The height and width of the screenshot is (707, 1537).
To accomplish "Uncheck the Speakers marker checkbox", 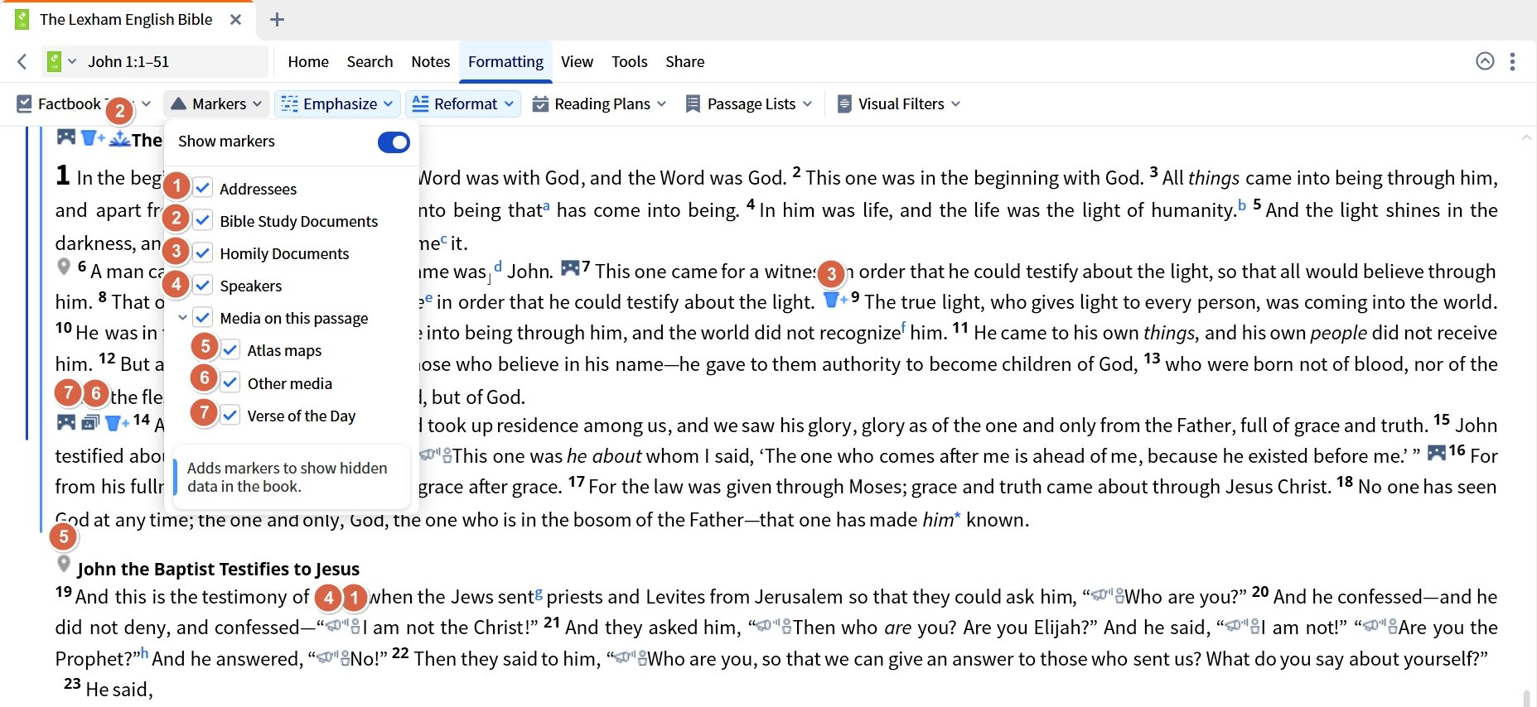I will [x=203, y=285].
